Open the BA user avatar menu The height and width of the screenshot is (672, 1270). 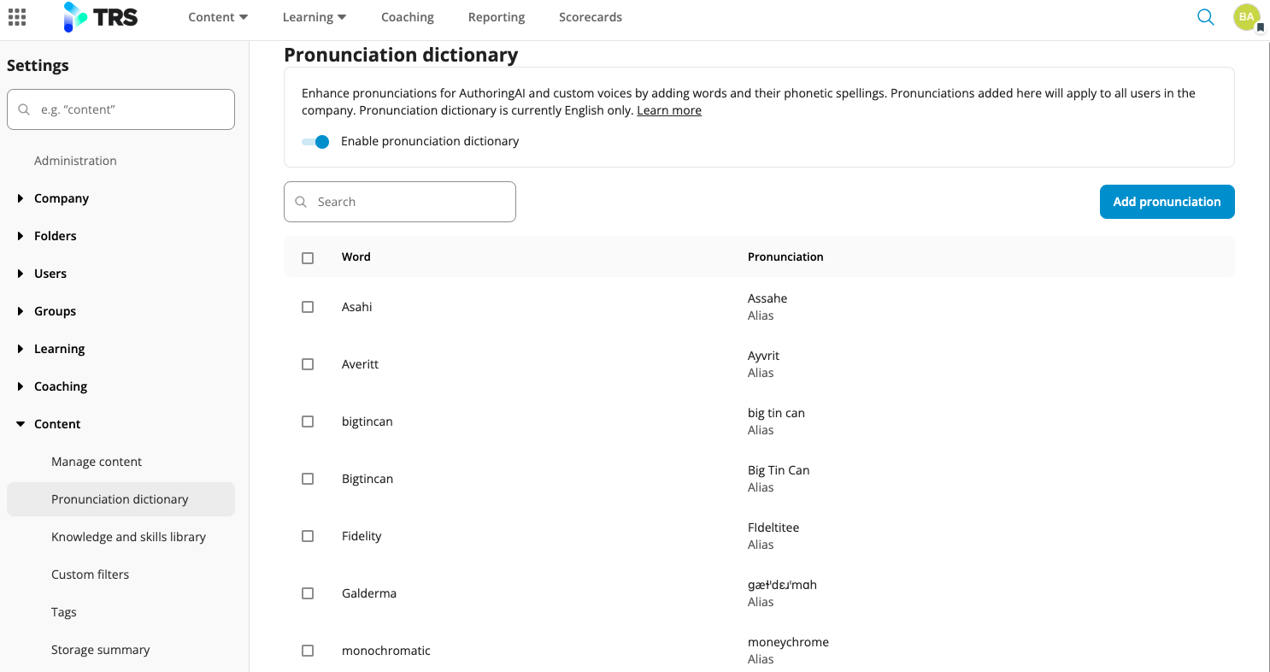click(x=1246, y=17)
